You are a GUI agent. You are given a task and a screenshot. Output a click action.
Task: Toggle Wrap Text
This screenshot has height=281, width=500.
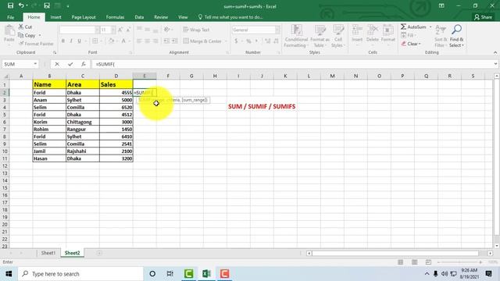coord(196,30)
